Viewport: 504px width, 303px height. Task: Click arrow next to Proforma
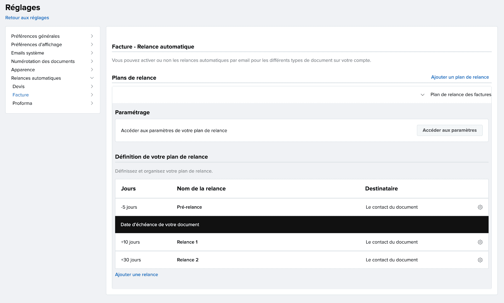92,103
